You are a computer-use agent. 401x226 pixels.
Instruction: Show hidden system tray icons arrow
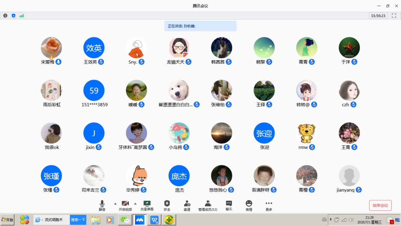pyautogui.click(x=331, y=219)
